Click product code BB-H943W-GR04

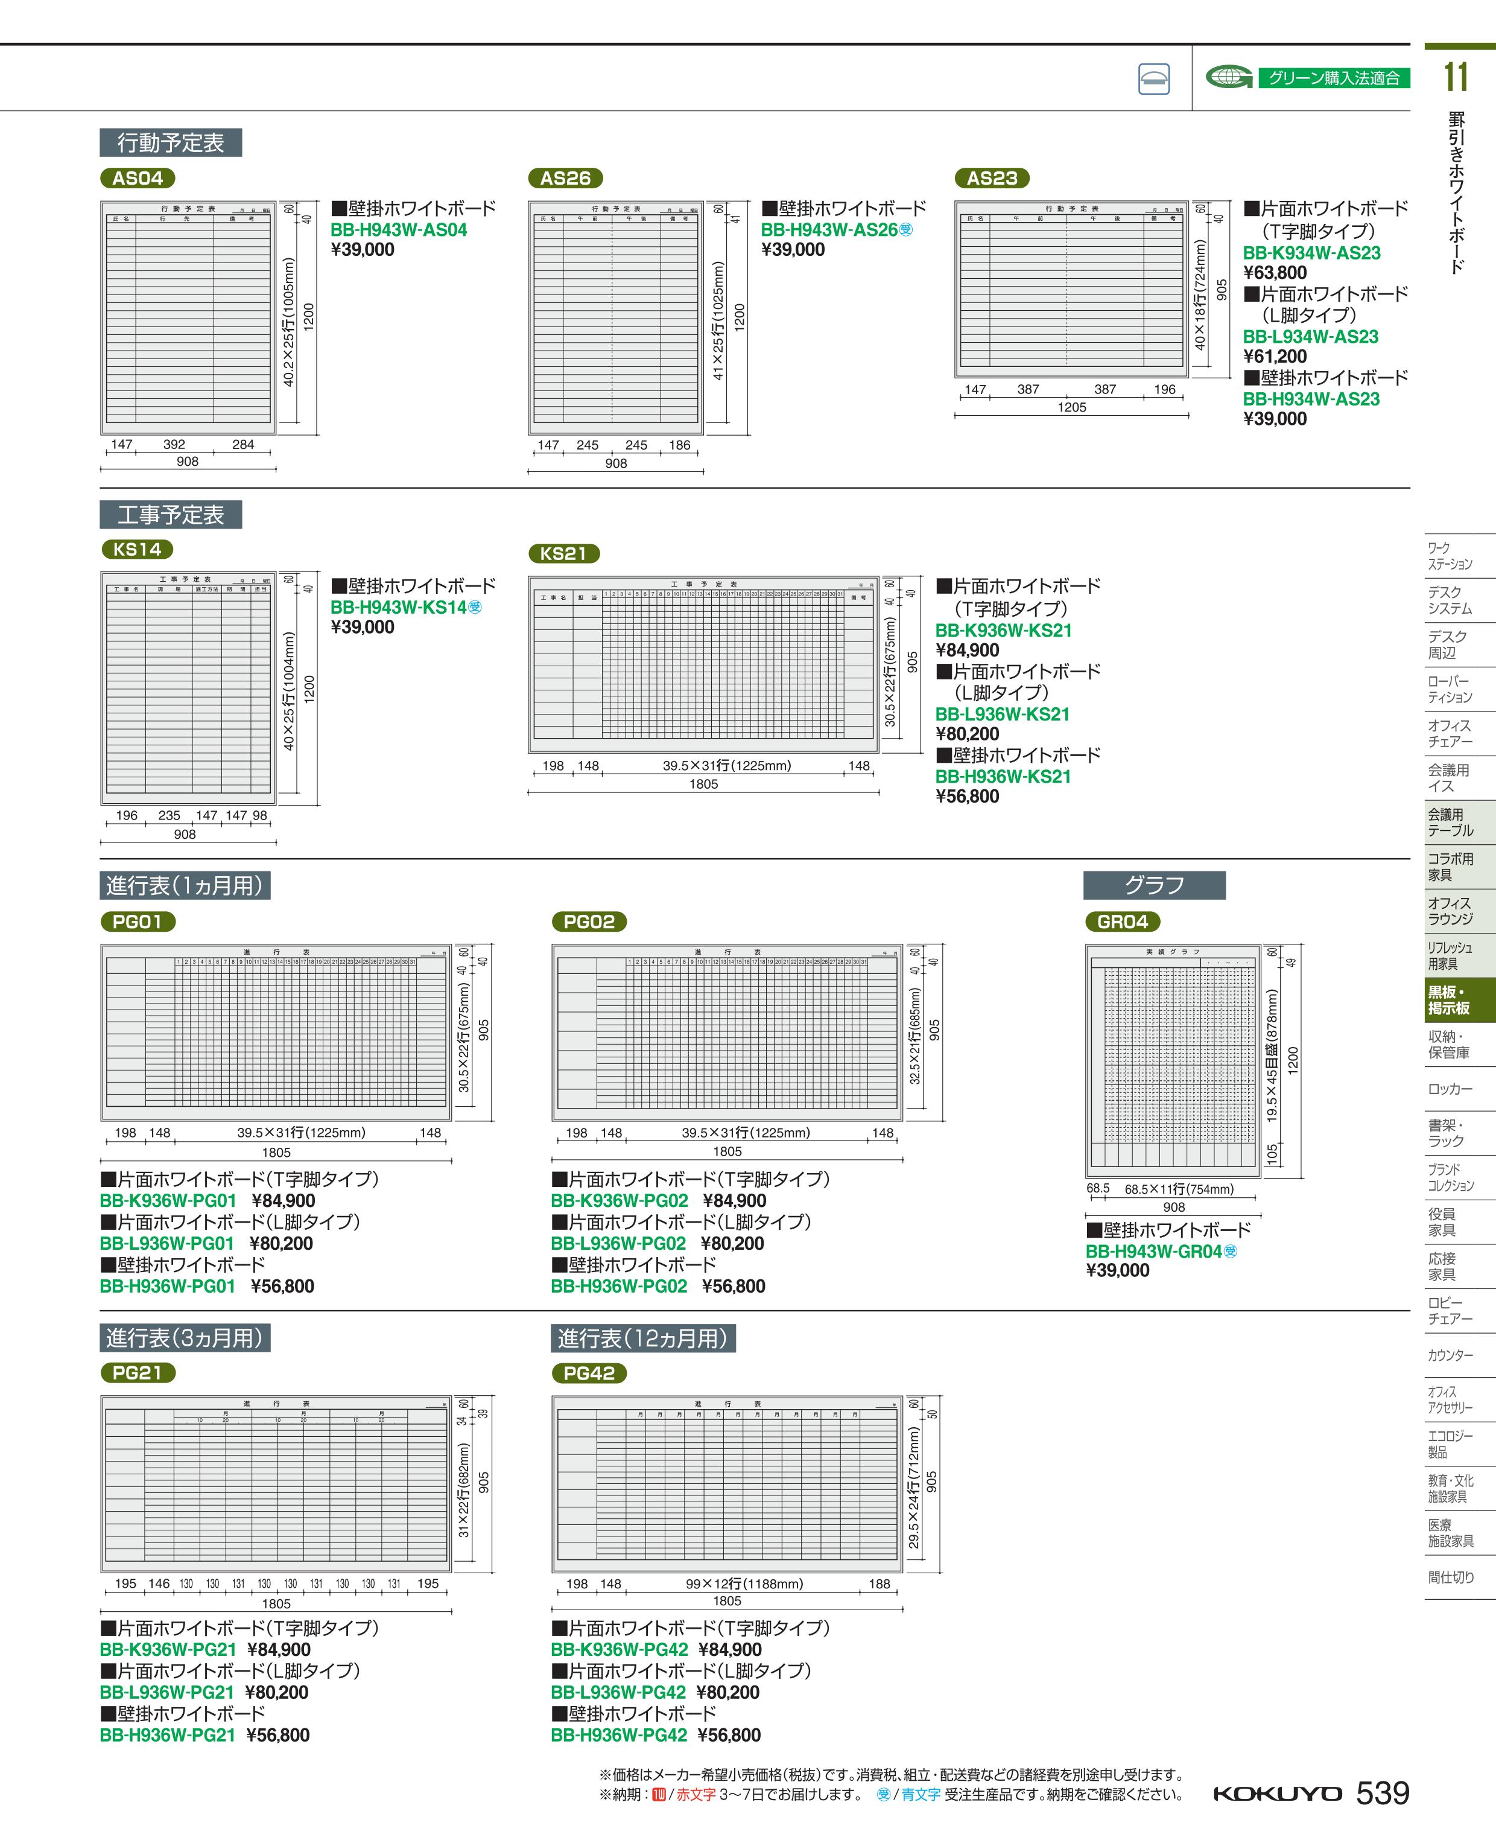pyautogui.click(x=1154, y=1252)
